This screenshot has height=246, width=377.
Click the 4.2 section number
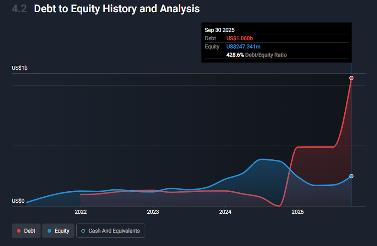tap(19, 9)
